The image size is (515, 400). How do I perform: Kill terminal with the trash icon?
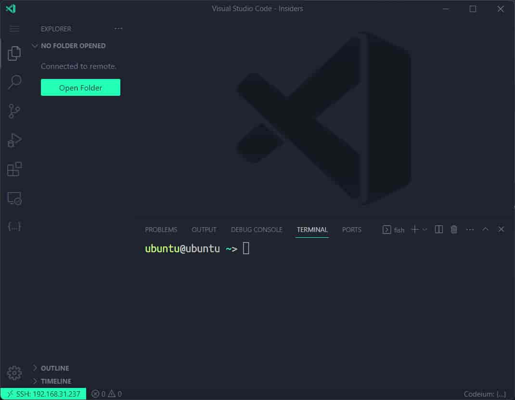point(454,230)
